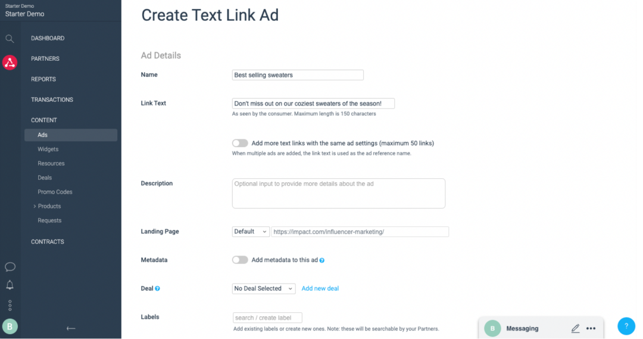Open Messaging panel options ellipsis
The height and width of the screenshot is (339, 643).
click(591, 328)
